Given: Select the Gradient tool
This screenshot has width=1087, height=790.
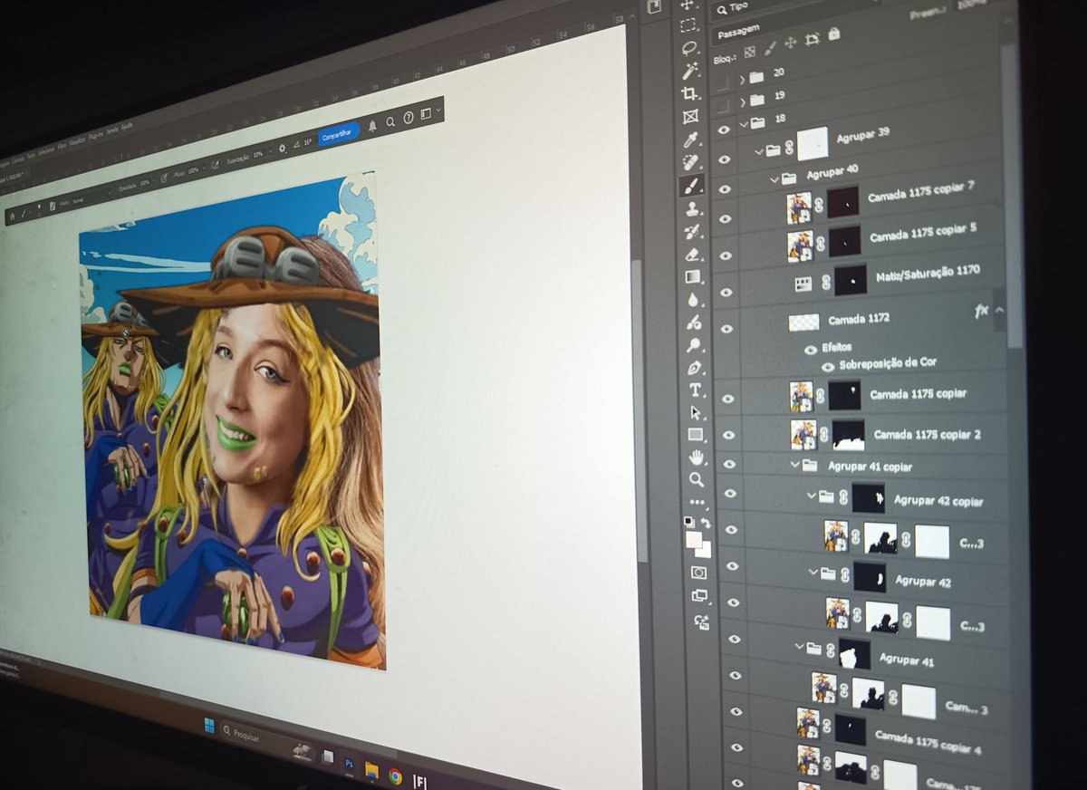Looking at the screenshot, I should point(693,276).
